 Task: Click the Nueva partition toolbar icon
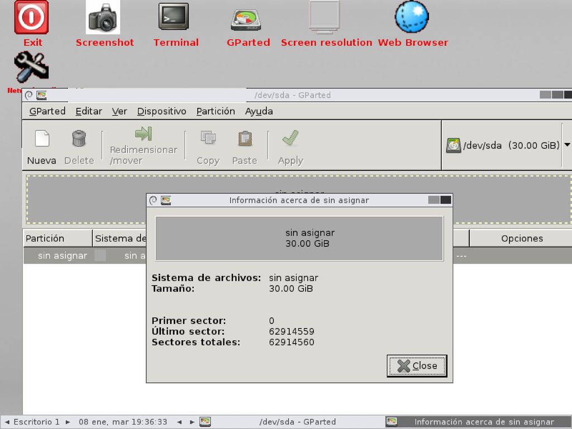coord(42,139)
